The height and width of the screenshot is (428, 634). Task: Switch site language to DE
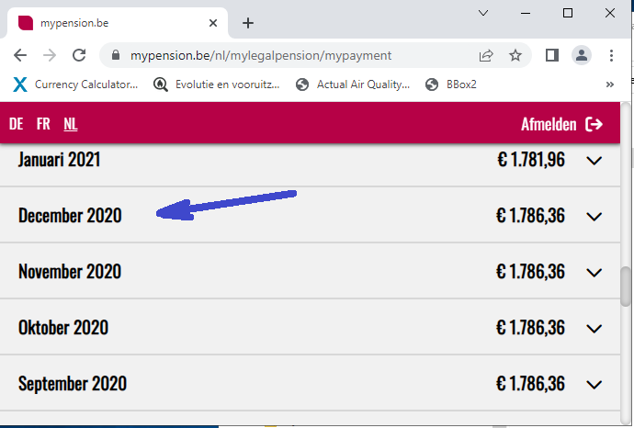pos(16,124)
